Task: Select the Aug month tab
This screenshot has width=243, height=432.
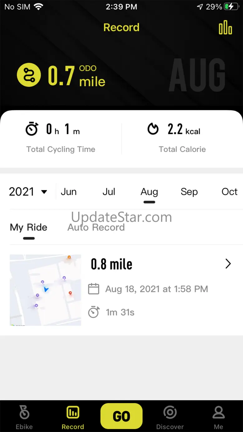Action: (x=149, y=192)
